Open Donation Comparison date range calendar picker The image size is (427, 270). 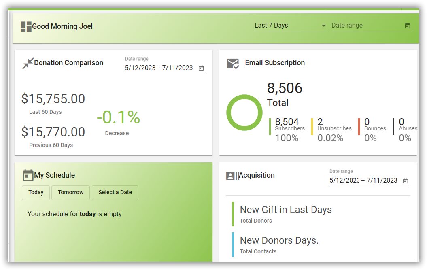201,68
